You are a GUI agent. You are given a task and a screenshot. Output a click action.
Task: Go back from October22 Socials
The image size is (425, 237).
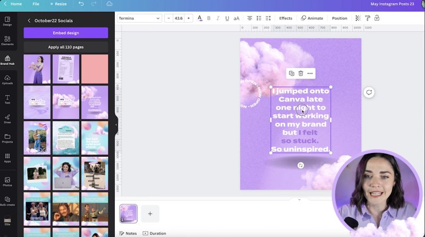[29, 21]
